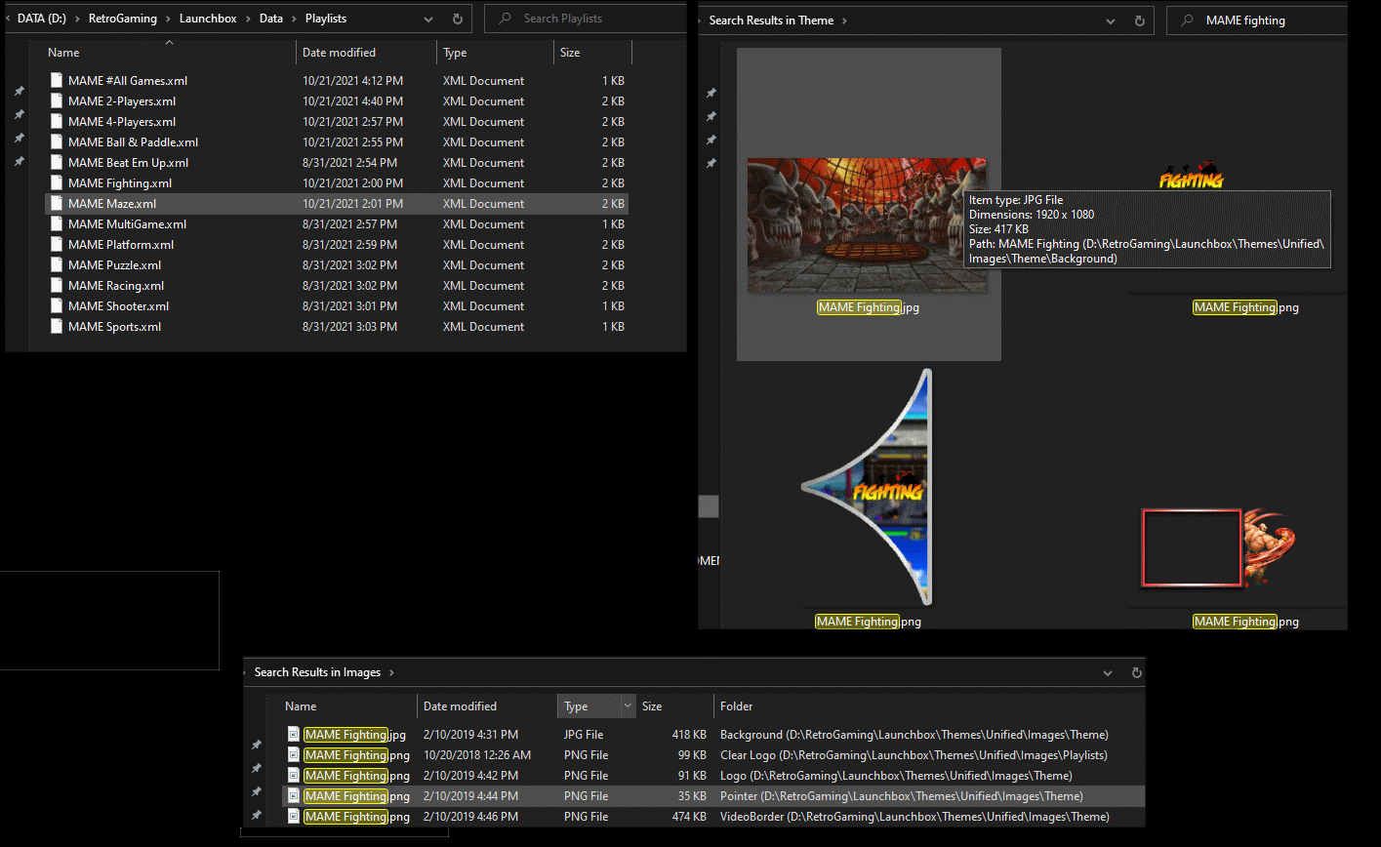This screenshot has width=1381, height=847.
Task: Select the red video border fighter thumbnail
Action: click(1220, 548)
